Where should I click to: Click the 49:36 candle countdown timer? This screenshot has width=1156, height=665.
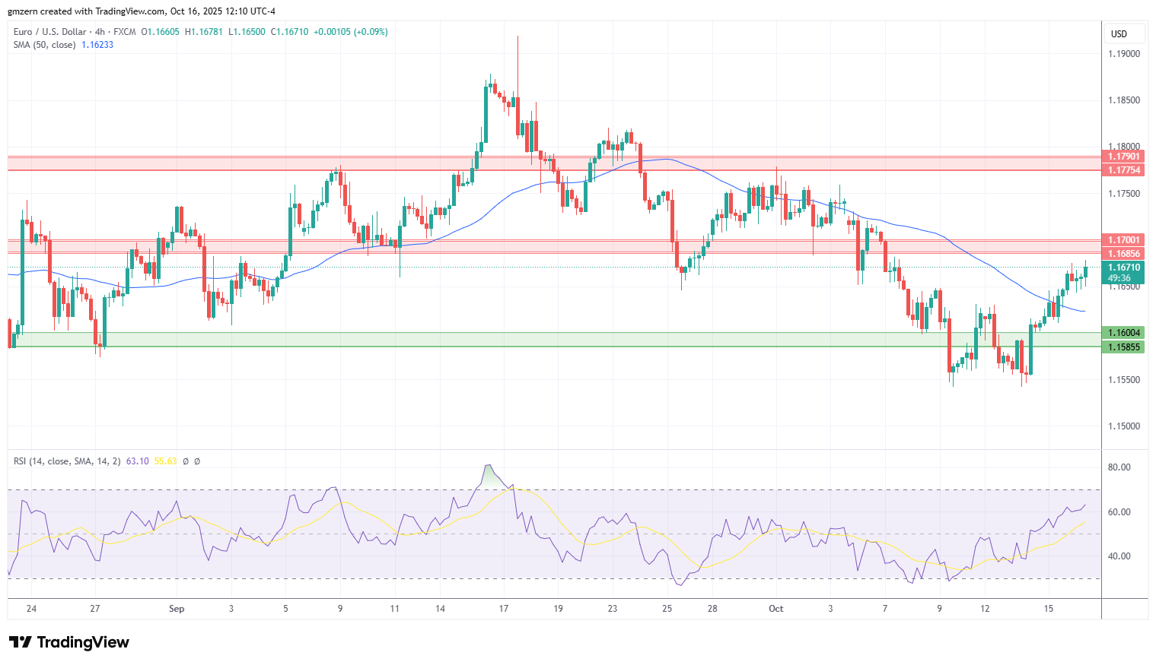coord(1119,278)
